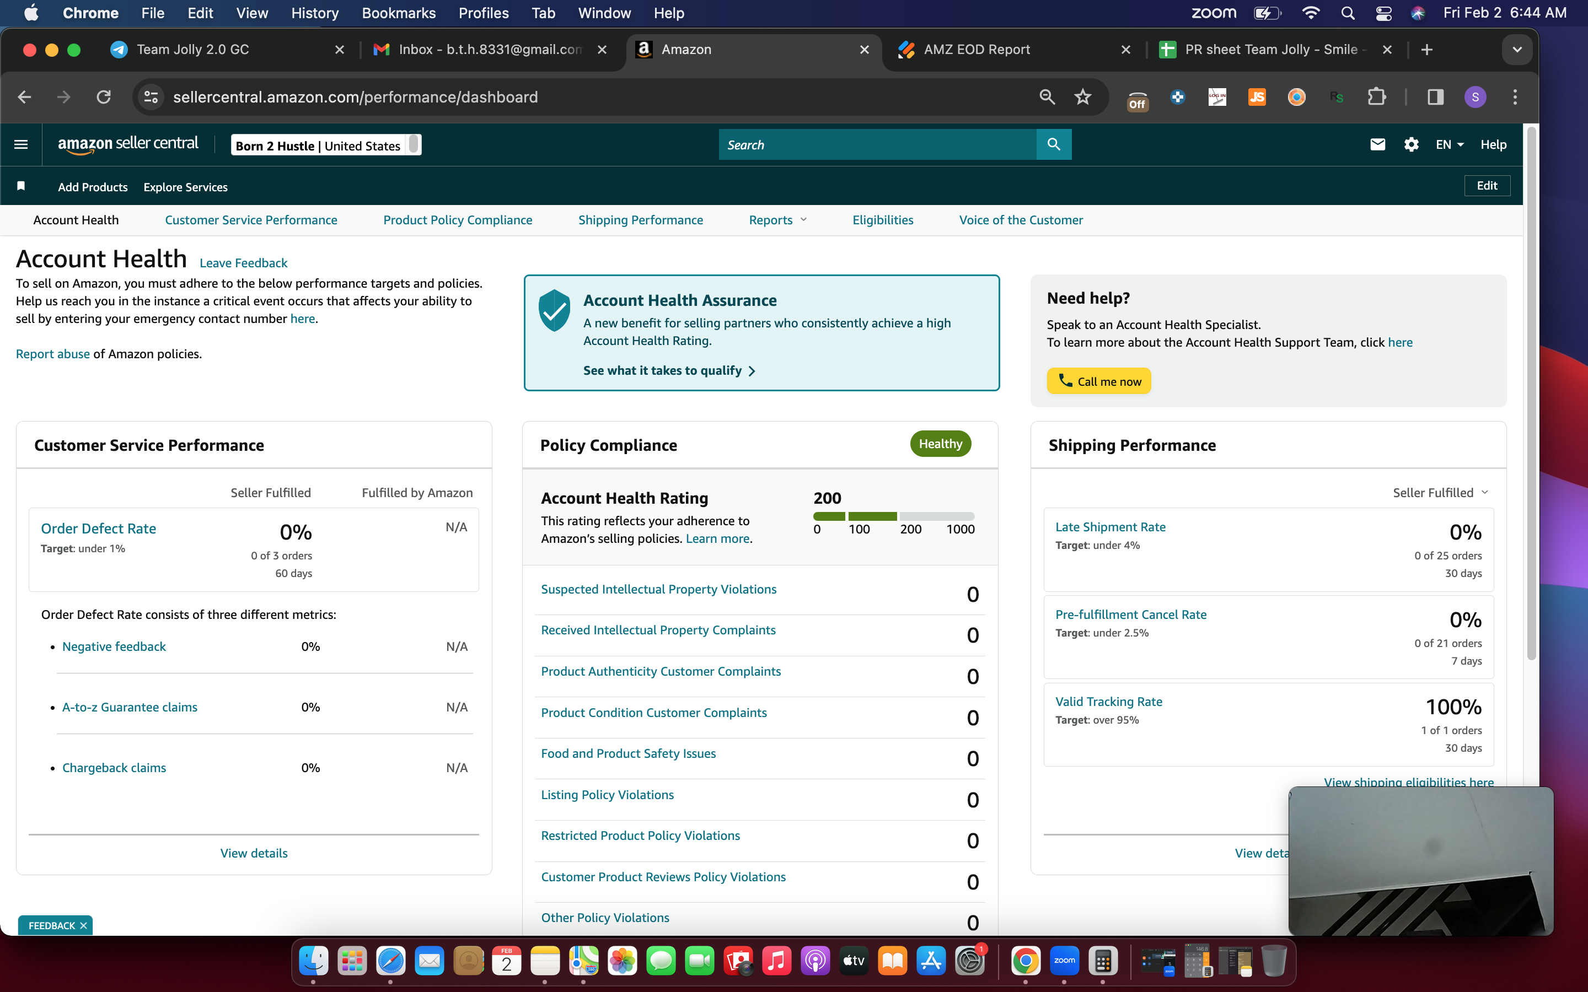Open Finder from the Dock
The height and width of the screenshot is (992, 1588).
pyautogui.click(x=313, y=961)
